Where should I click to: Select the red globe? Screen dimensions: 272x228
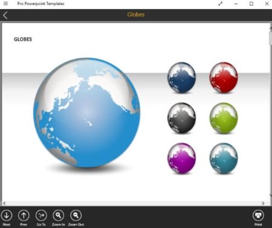click(224, 77)
